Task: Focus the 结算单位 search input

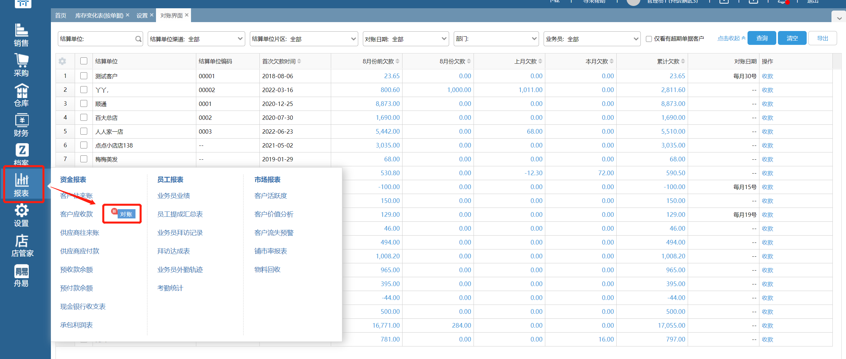Action: point(100,39)
